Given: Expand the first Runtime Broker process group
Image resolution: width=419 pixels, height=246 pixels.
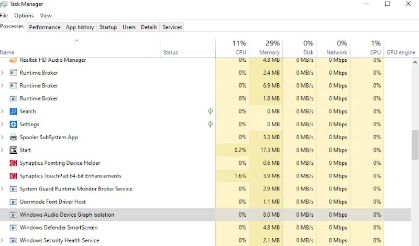Looking at the screenshot, I should click(3, 73).
